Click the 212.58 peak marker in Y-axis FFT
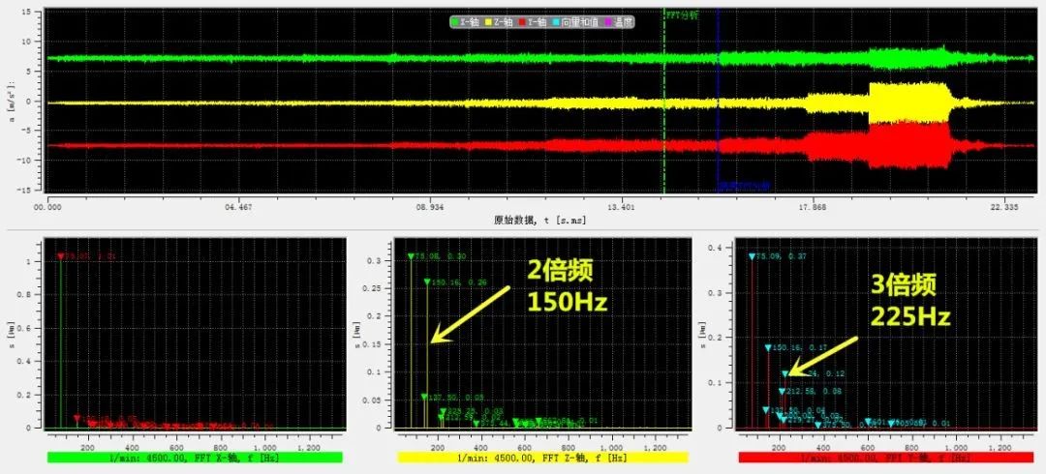This screenshot has height=474, width=1046. pyautogui.click(x=782, y=392)
